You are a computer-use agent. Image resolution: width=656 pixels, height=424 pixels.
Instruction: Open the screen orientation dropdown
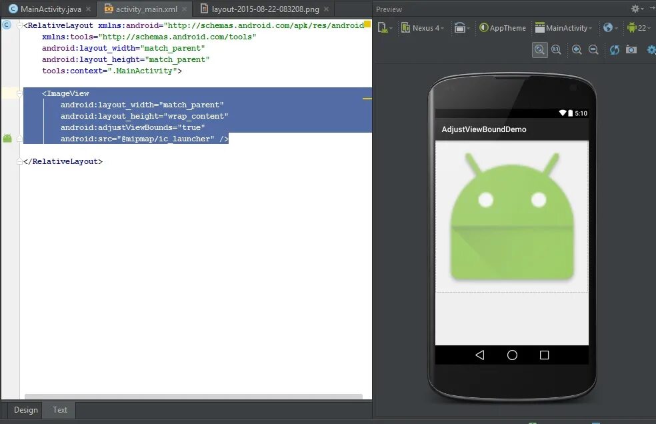[x=462, y=28]
